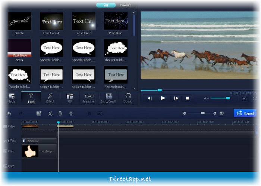Fit timeline to window

point(221,113)
